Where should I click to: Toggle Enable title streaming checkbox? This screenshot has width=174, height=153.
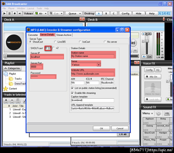tap(72, 93)
